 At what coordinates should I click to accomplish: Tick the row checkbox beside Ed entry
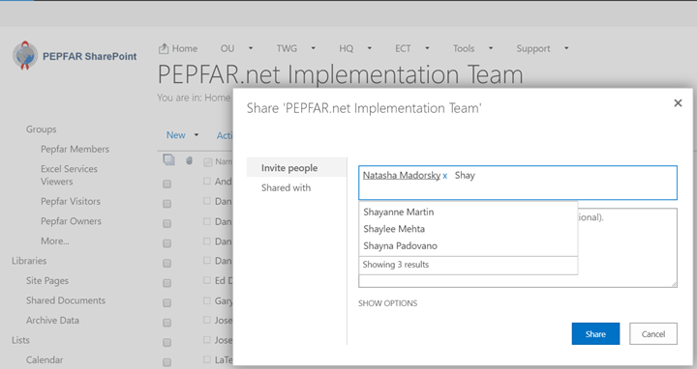click(167, 283)
